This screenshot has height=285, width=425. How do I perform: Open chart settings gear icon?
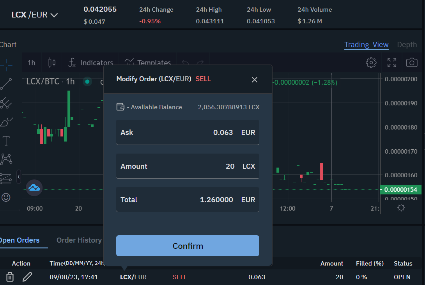371,63
